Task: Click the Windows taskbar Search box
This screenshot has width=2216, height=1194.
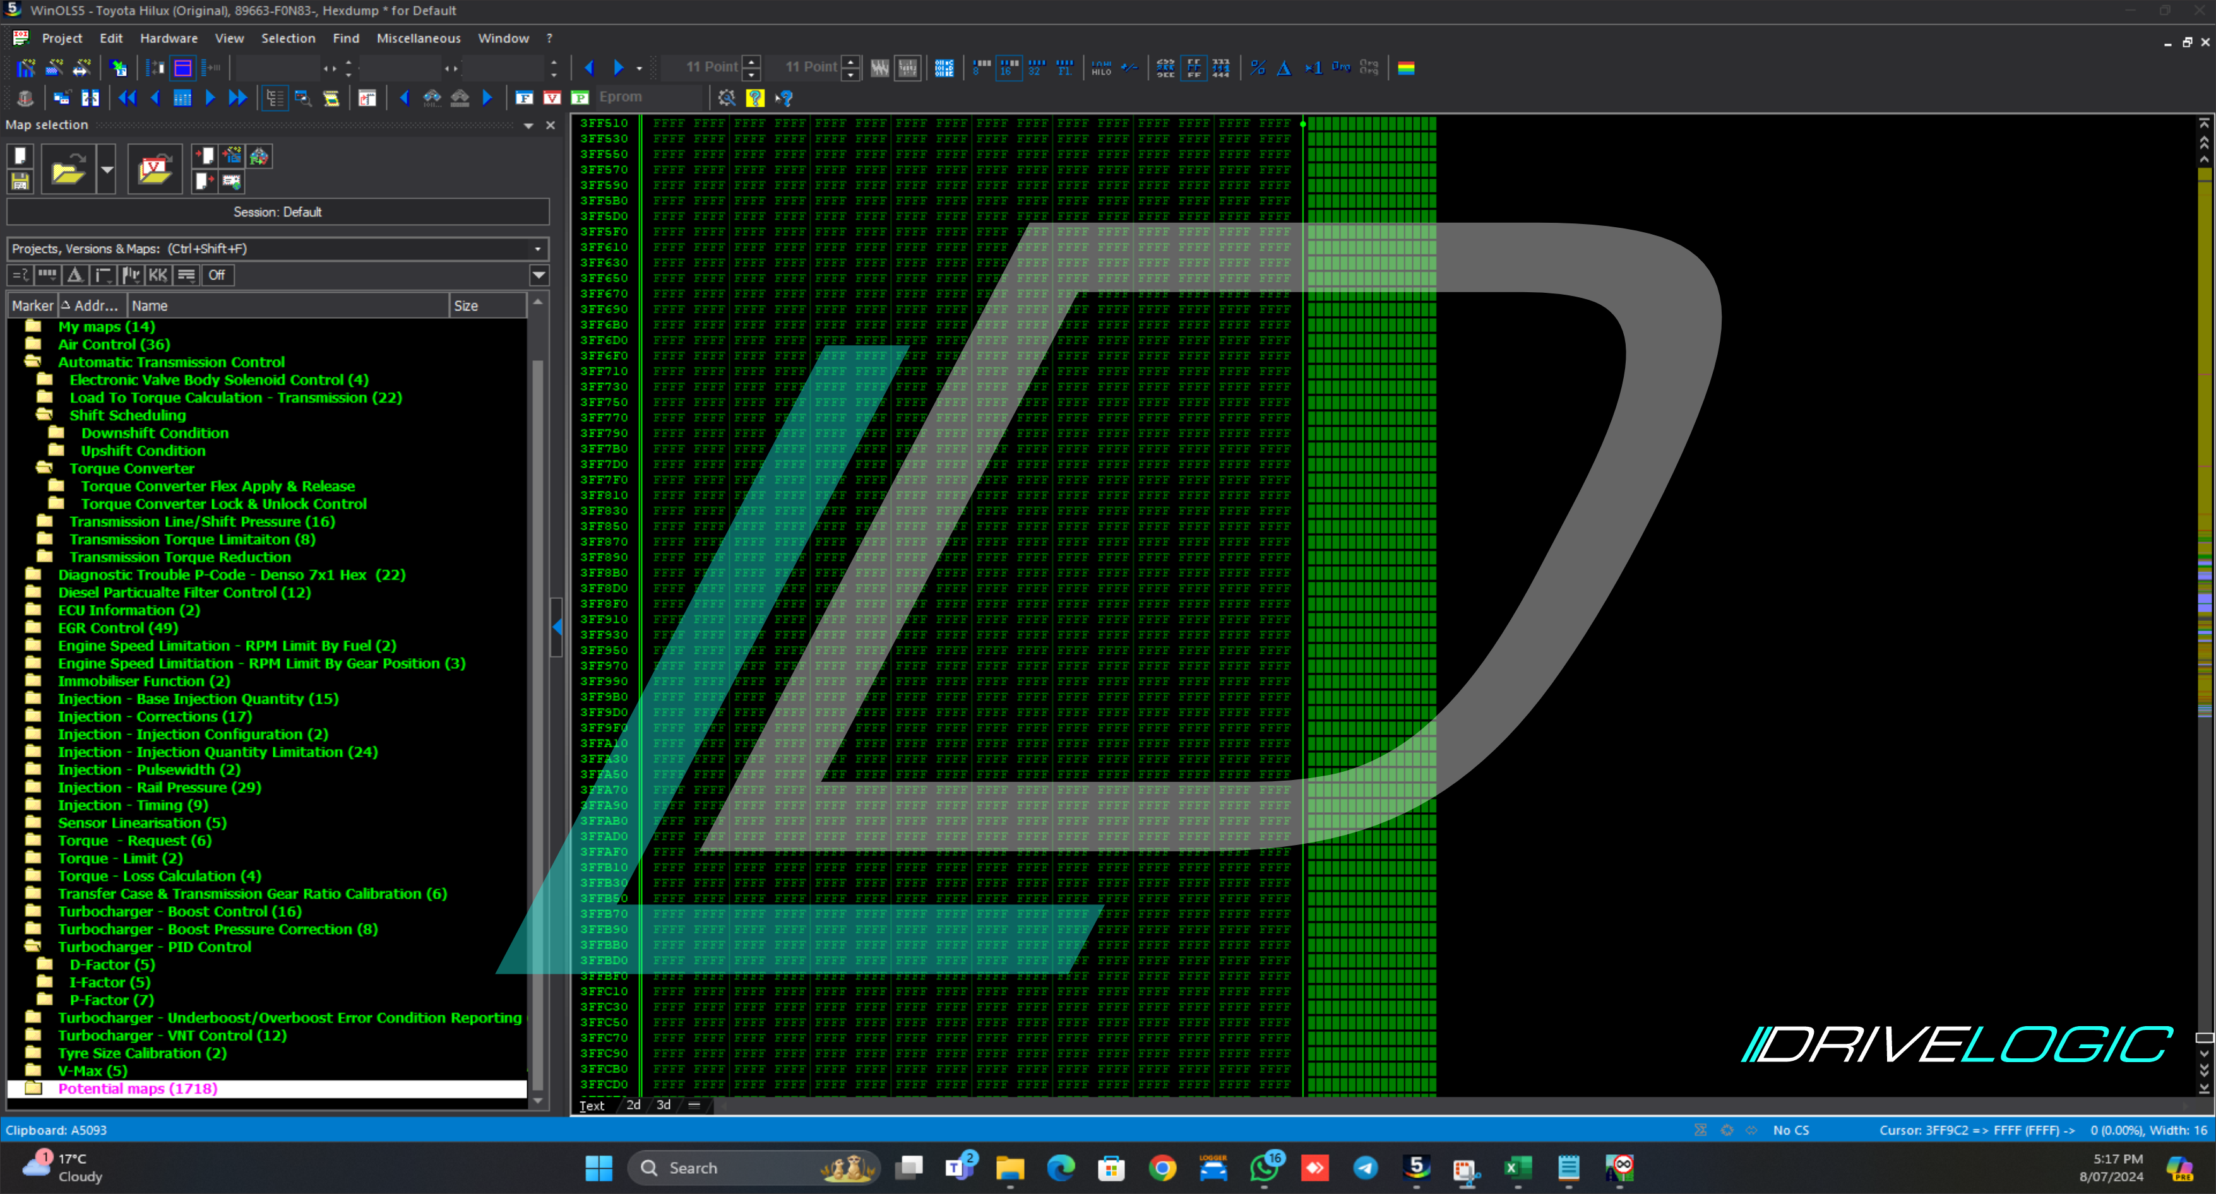Action: coord(755,1167)
